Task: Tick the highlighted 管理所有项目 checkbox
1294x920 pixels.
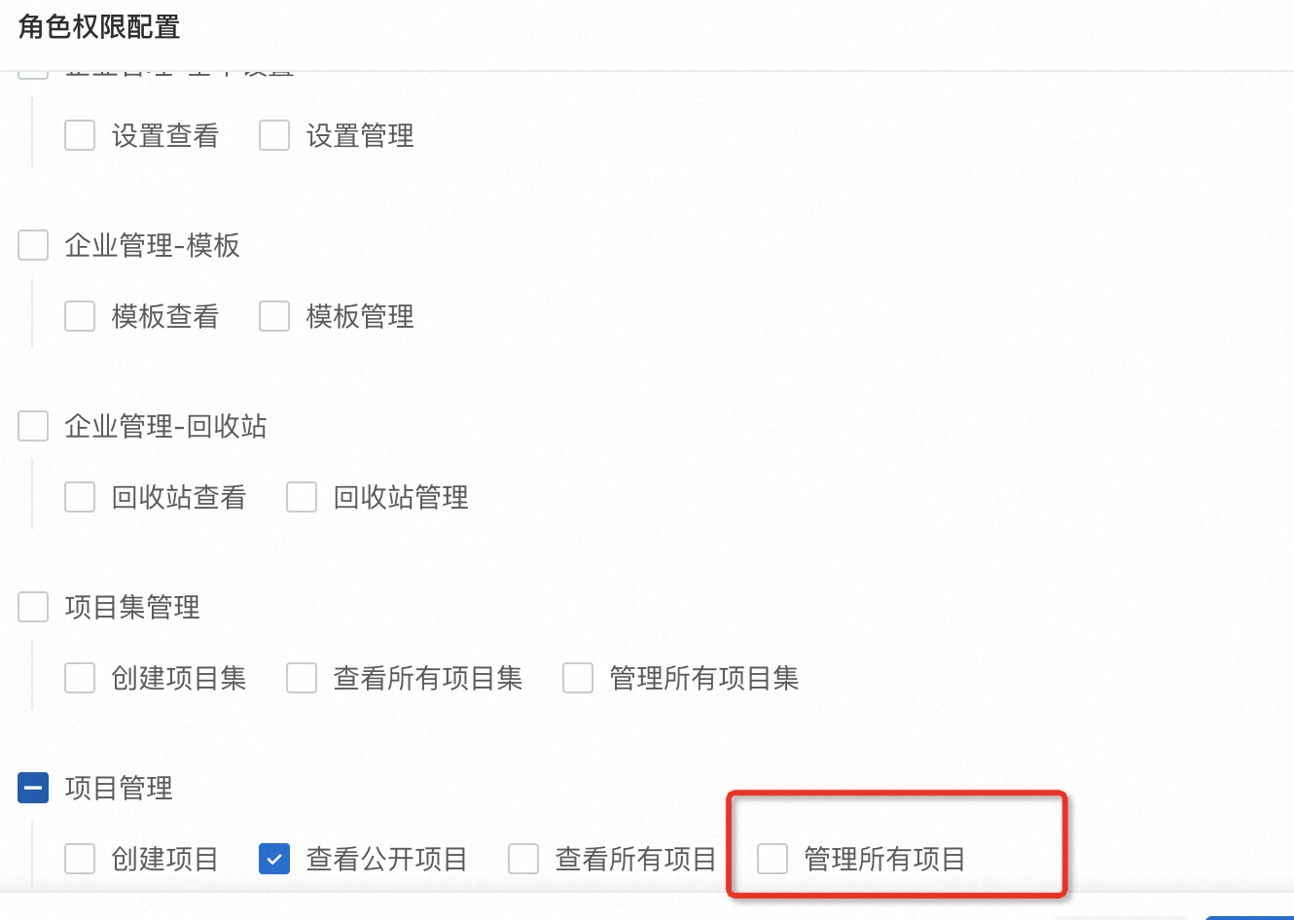Action: [x=773, y=859]
